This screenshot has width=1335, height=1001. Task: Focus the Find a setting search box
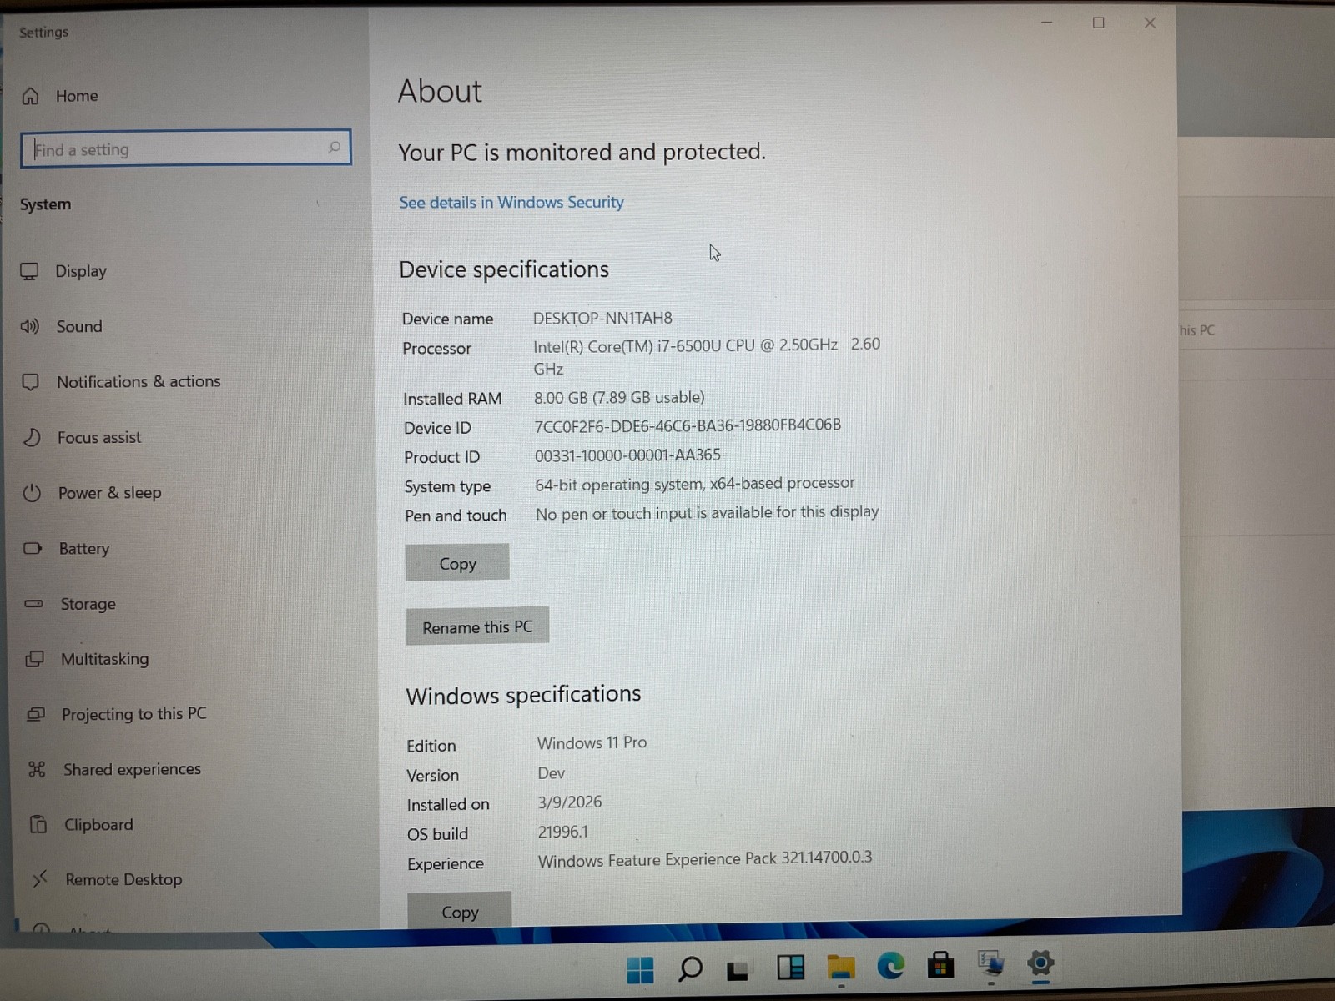pyautogui.click(x=185, y=148)
